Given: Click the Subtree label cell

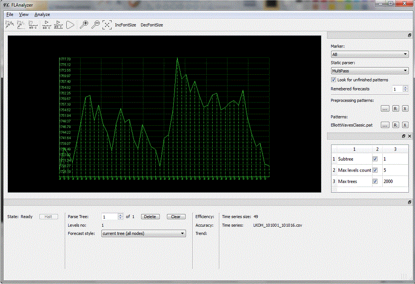Looking at the screenshot, I should [x=354, y=159].
